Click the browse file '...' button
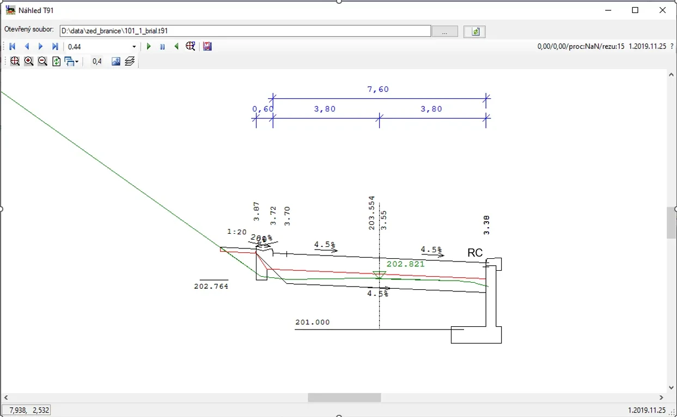Screen dimensions: 677x417 tap(445, 32)
